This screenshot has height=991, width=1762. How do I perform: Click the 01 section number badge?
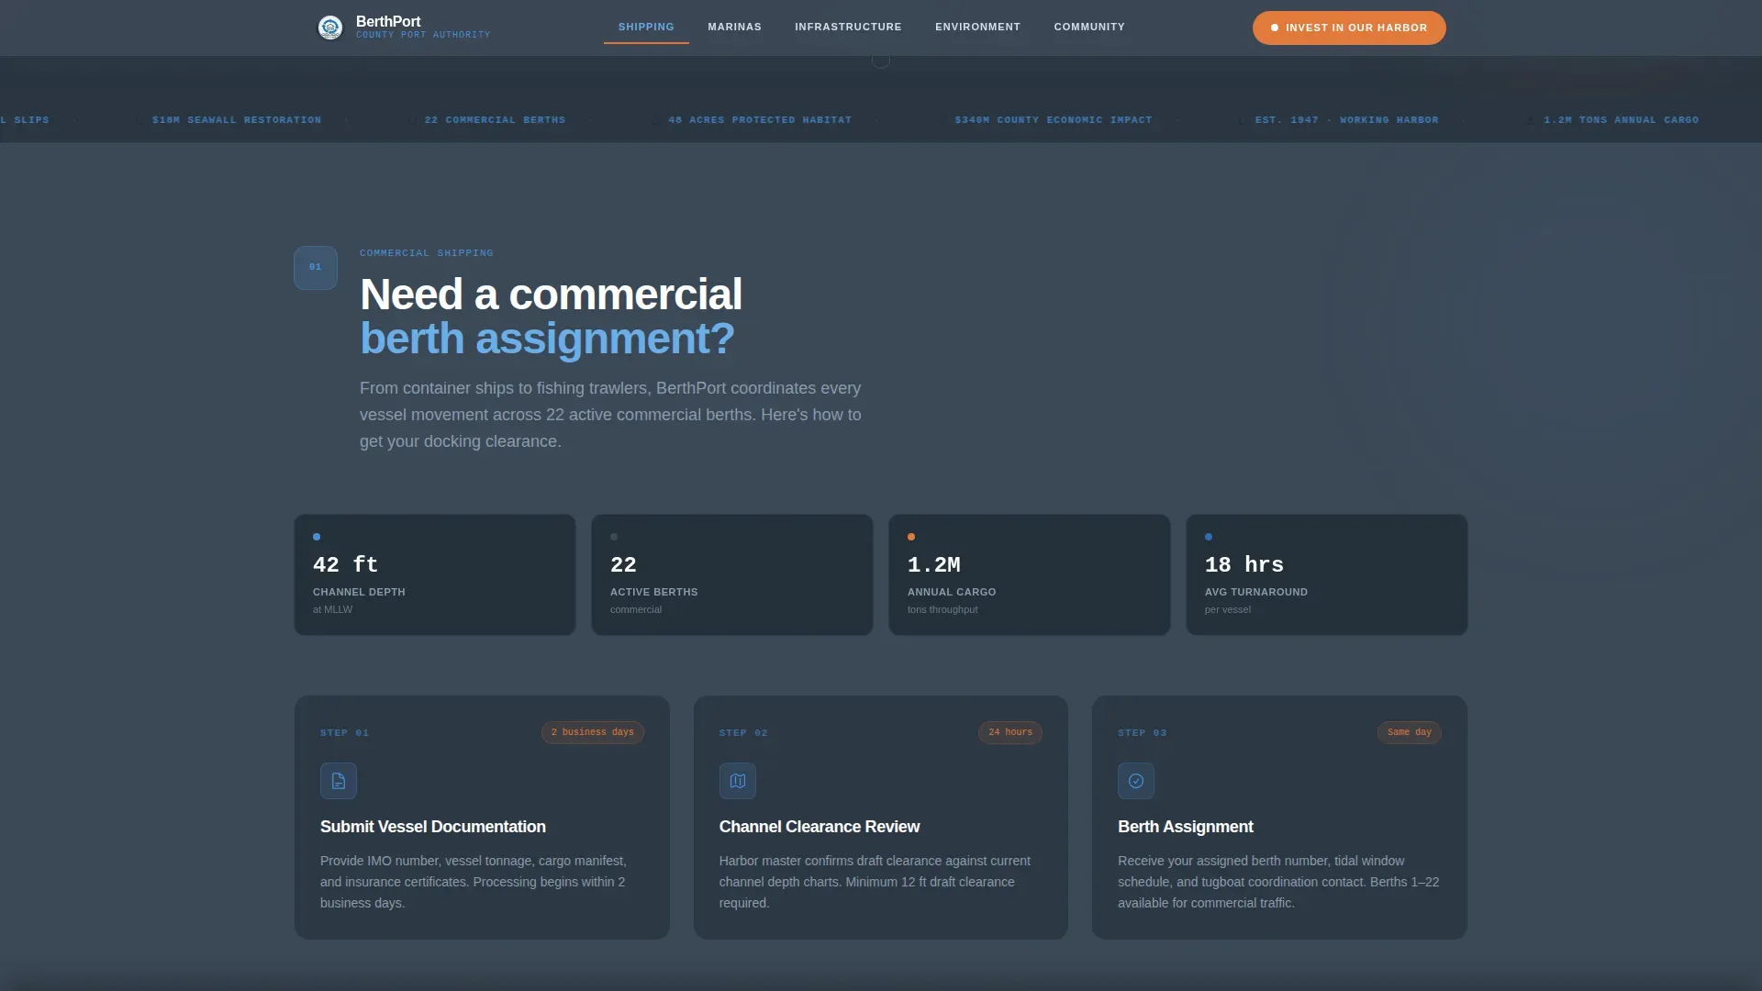tap(316, 268)
